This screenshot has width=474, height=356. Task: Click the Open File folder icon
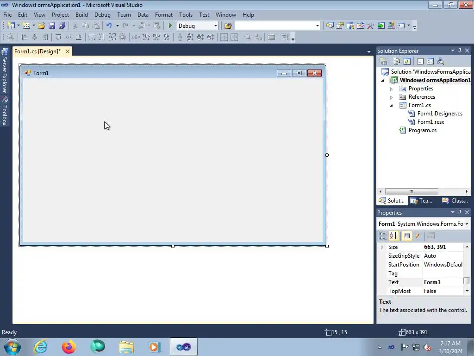click(x=42, y=26)
